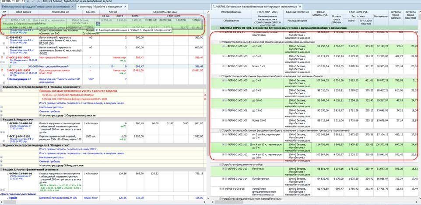Viewport: 421px width, 205px height.
Task: Collapse group 'Устройство бетонных фундаментов общего назначения'
Action: pos(220,42)
